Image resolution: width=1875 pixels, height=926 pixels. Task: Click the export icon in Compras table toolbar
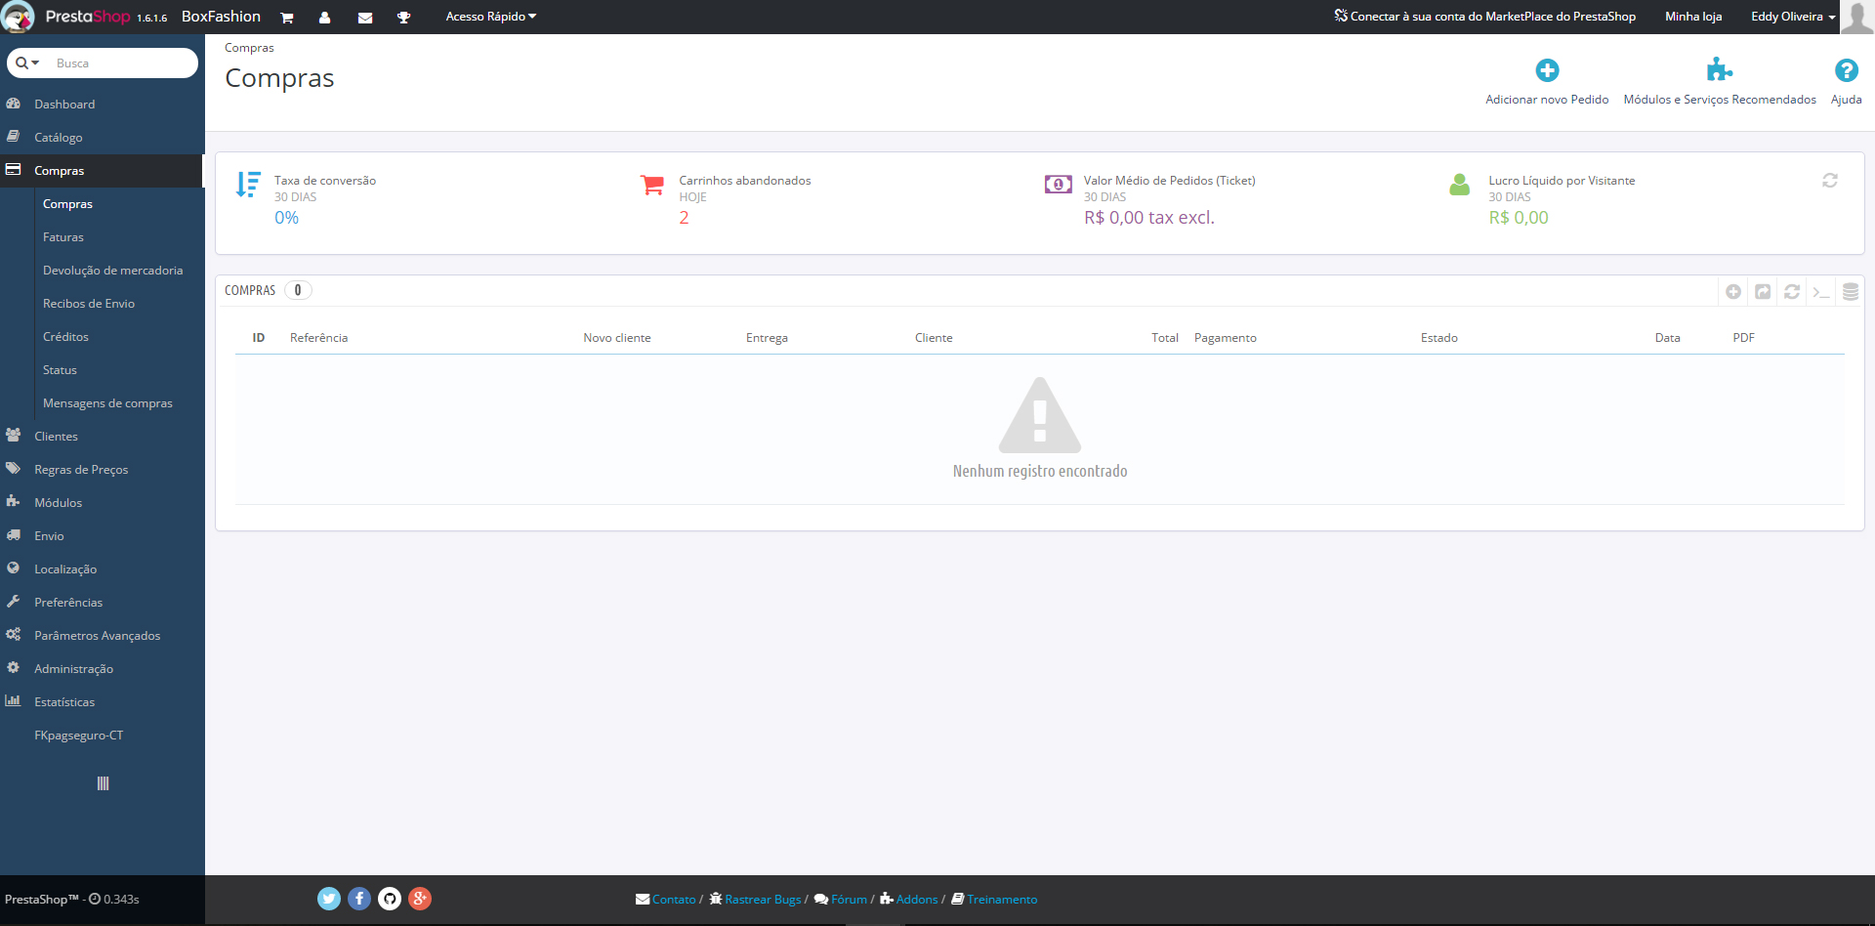(x=1763, y=291)
